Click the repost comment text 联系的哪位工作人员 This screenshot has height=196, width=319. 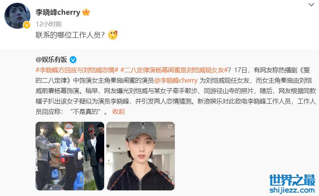70,35
